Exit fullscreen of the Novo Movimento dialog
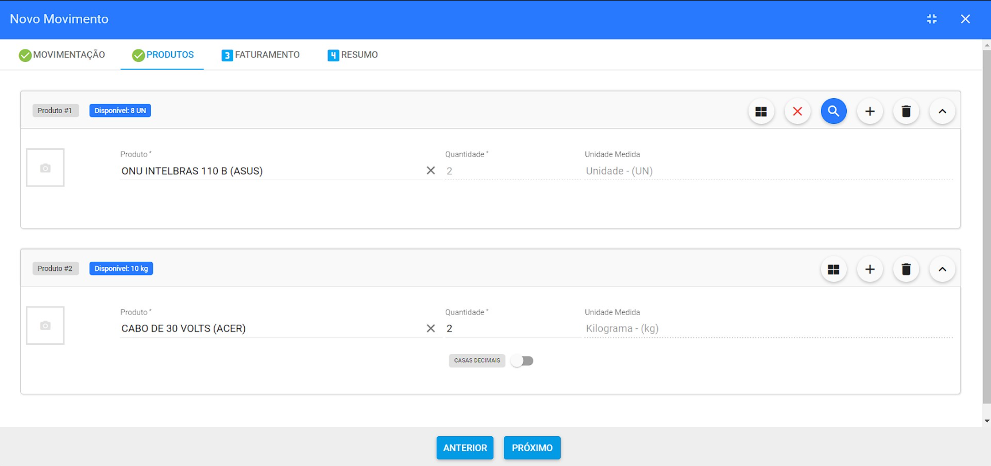 click(x=932, y=19)
